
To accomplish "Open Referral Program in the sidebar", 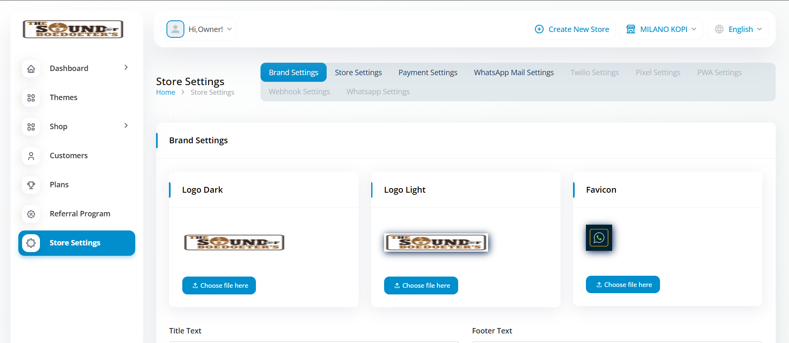I will [x=77, y=214].
